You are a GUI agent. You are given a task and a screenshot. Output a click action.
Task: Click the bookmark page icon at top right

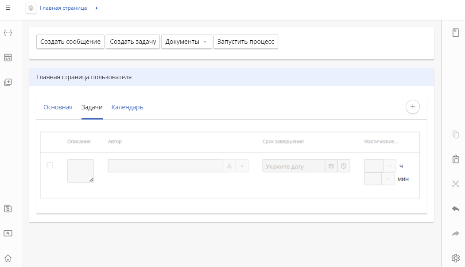coord(456,33)
